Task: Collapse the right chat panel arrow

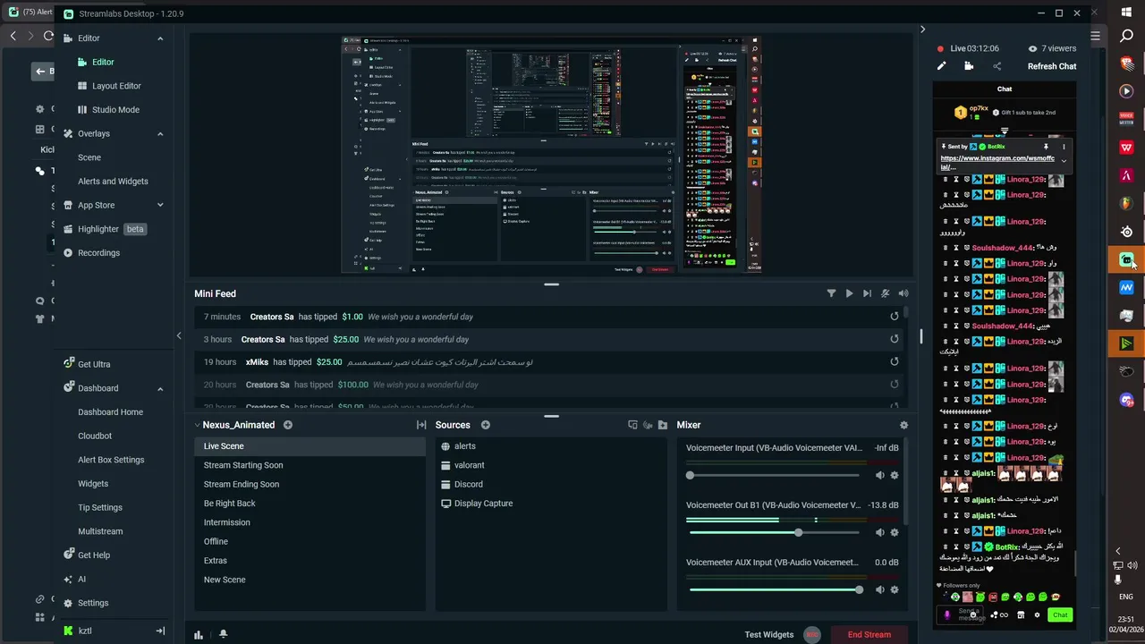Action: 922,30
